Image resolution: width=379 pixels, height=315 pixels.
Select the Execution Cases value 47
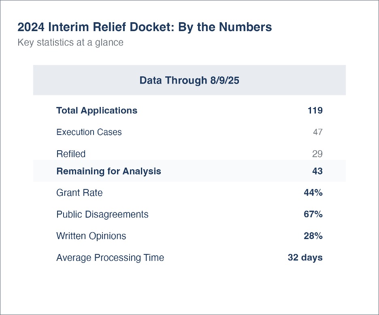point(317,132)
